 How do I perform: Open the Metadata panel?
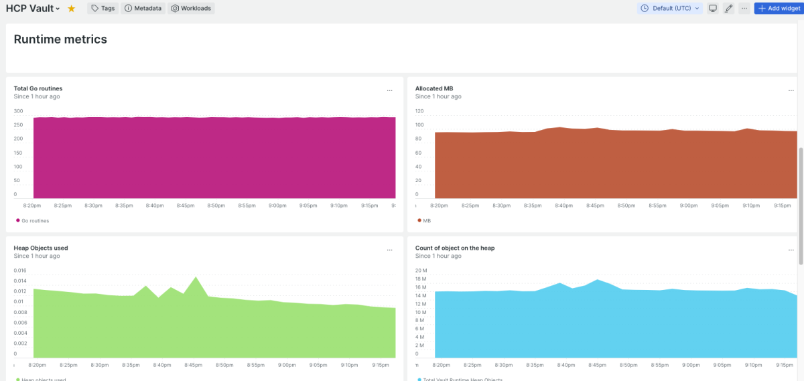(143, 9)
